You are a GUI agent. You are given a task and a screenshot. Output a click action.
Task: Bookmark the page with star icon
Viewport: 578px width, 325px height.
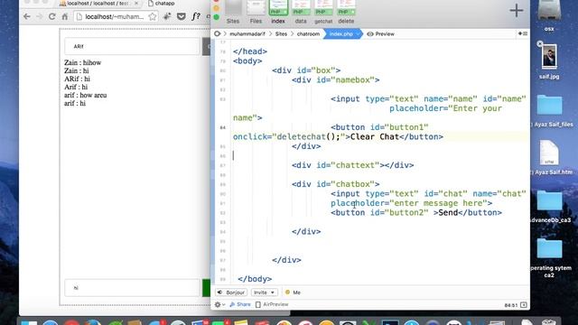(153, 16)
